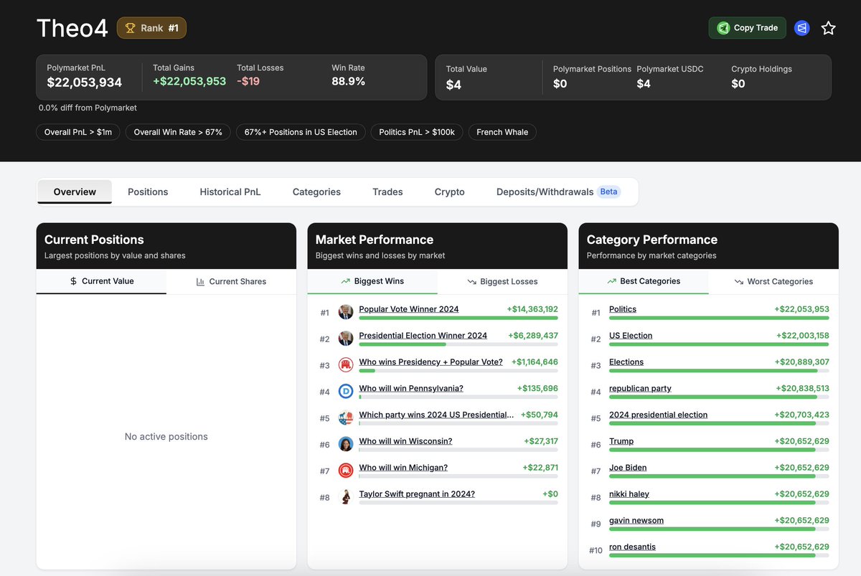
Task: Open Which party wins 2024 US Presidential market
Action: pos(436,415)
